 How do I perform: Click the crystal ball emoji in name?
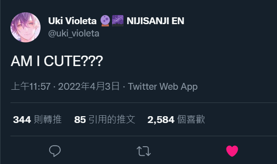105,20
